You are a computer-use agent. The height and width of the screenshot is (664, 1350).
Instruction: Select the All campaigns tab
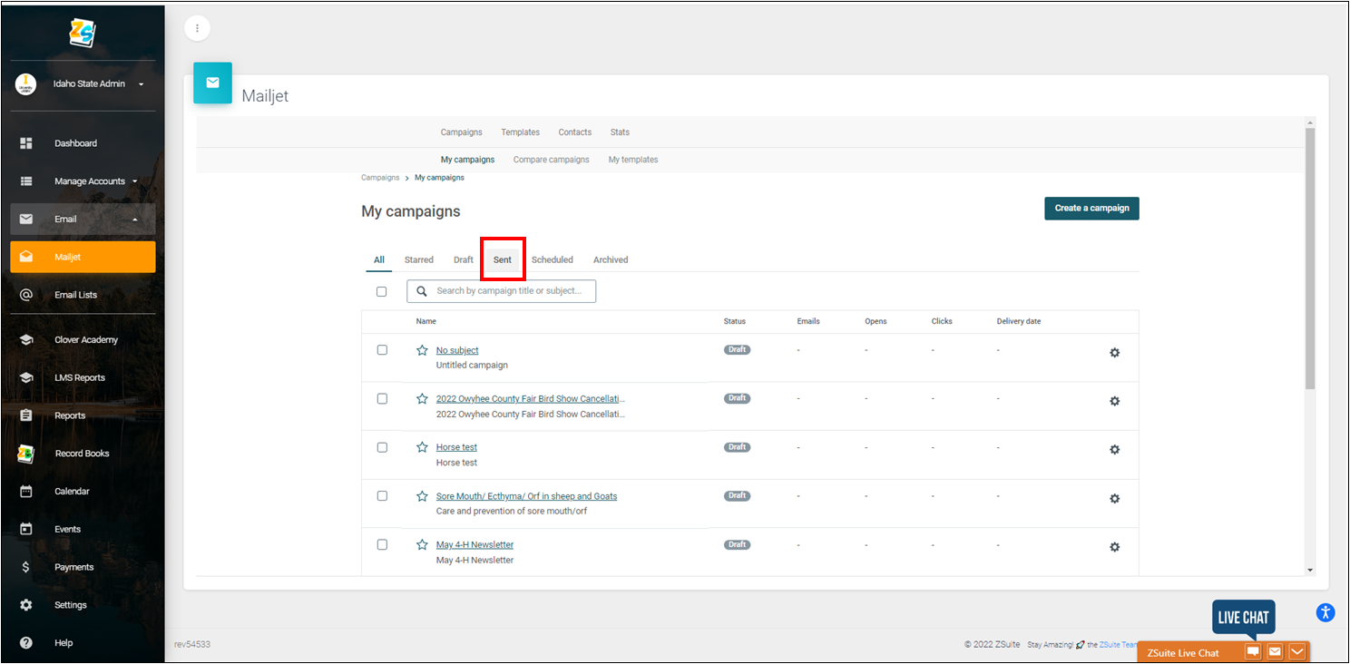pos(379,259)
